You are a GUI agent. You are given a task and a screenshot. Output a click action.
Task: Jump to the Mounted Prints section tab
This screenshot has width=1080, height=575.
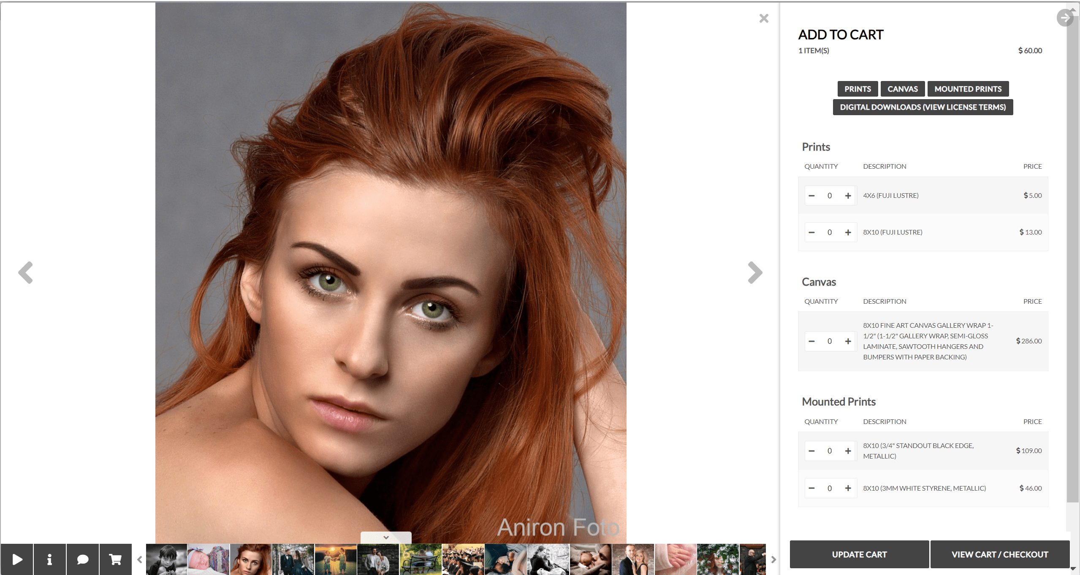pyautogui.click(x=968, y=89)
